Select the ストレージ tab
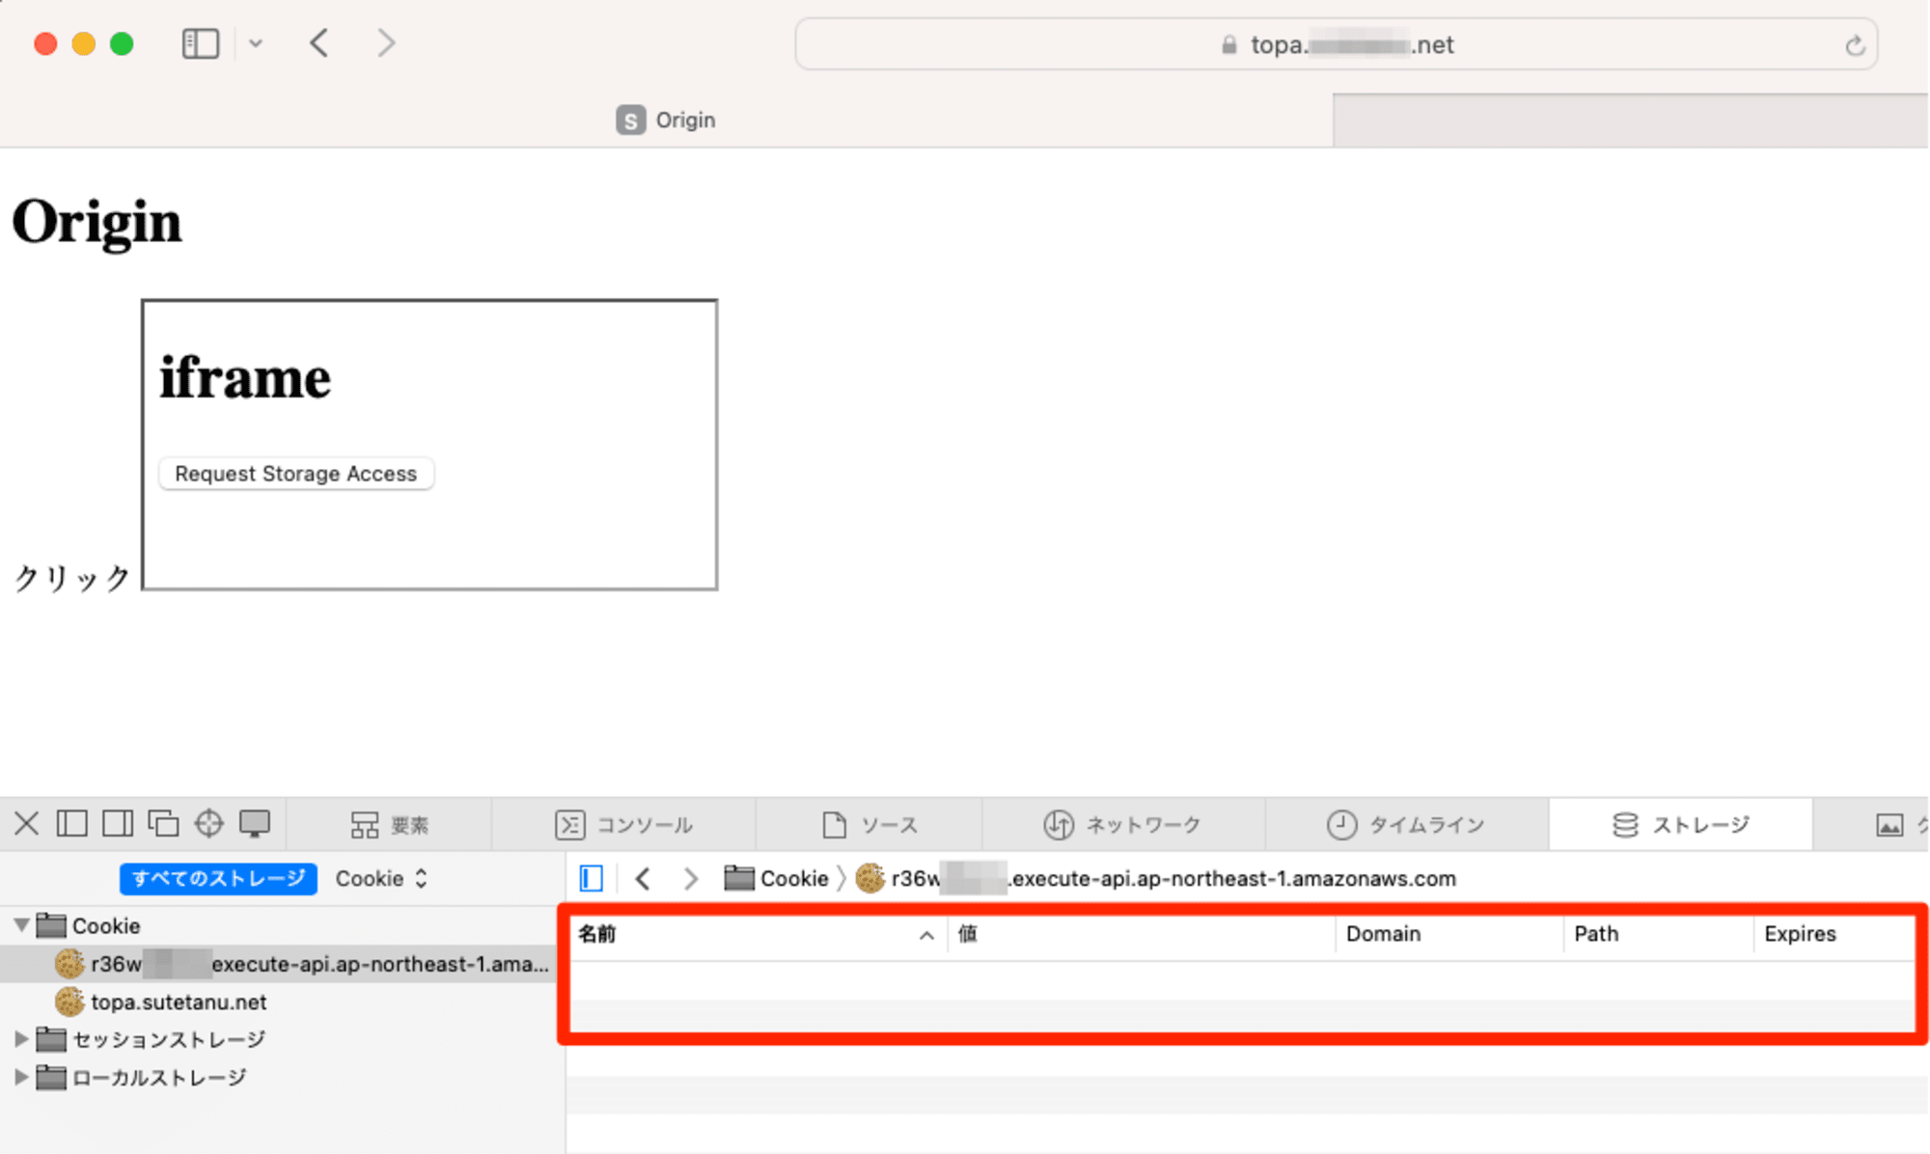1930x1154 pixels. pyautogui.click(x=1680, y=825)
